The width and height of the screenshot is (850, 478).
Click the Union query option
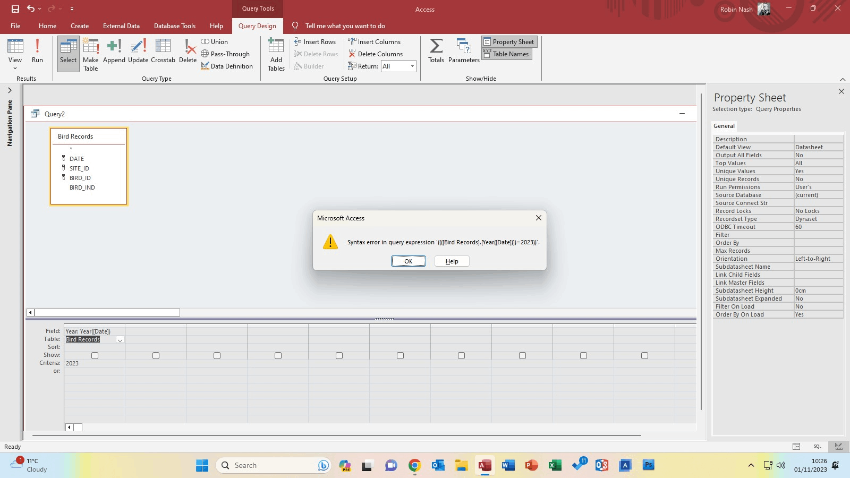[215, 42]
